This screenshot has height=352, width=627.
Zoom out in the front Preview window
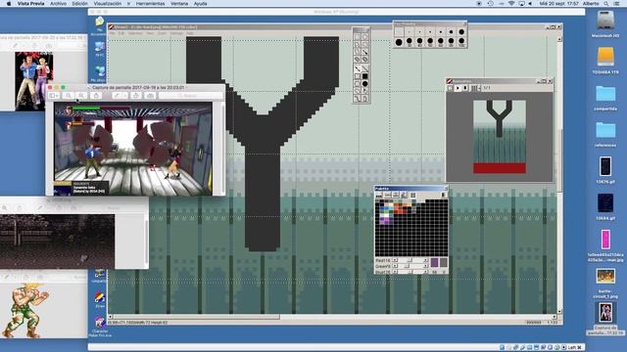[x=69, y=96]
